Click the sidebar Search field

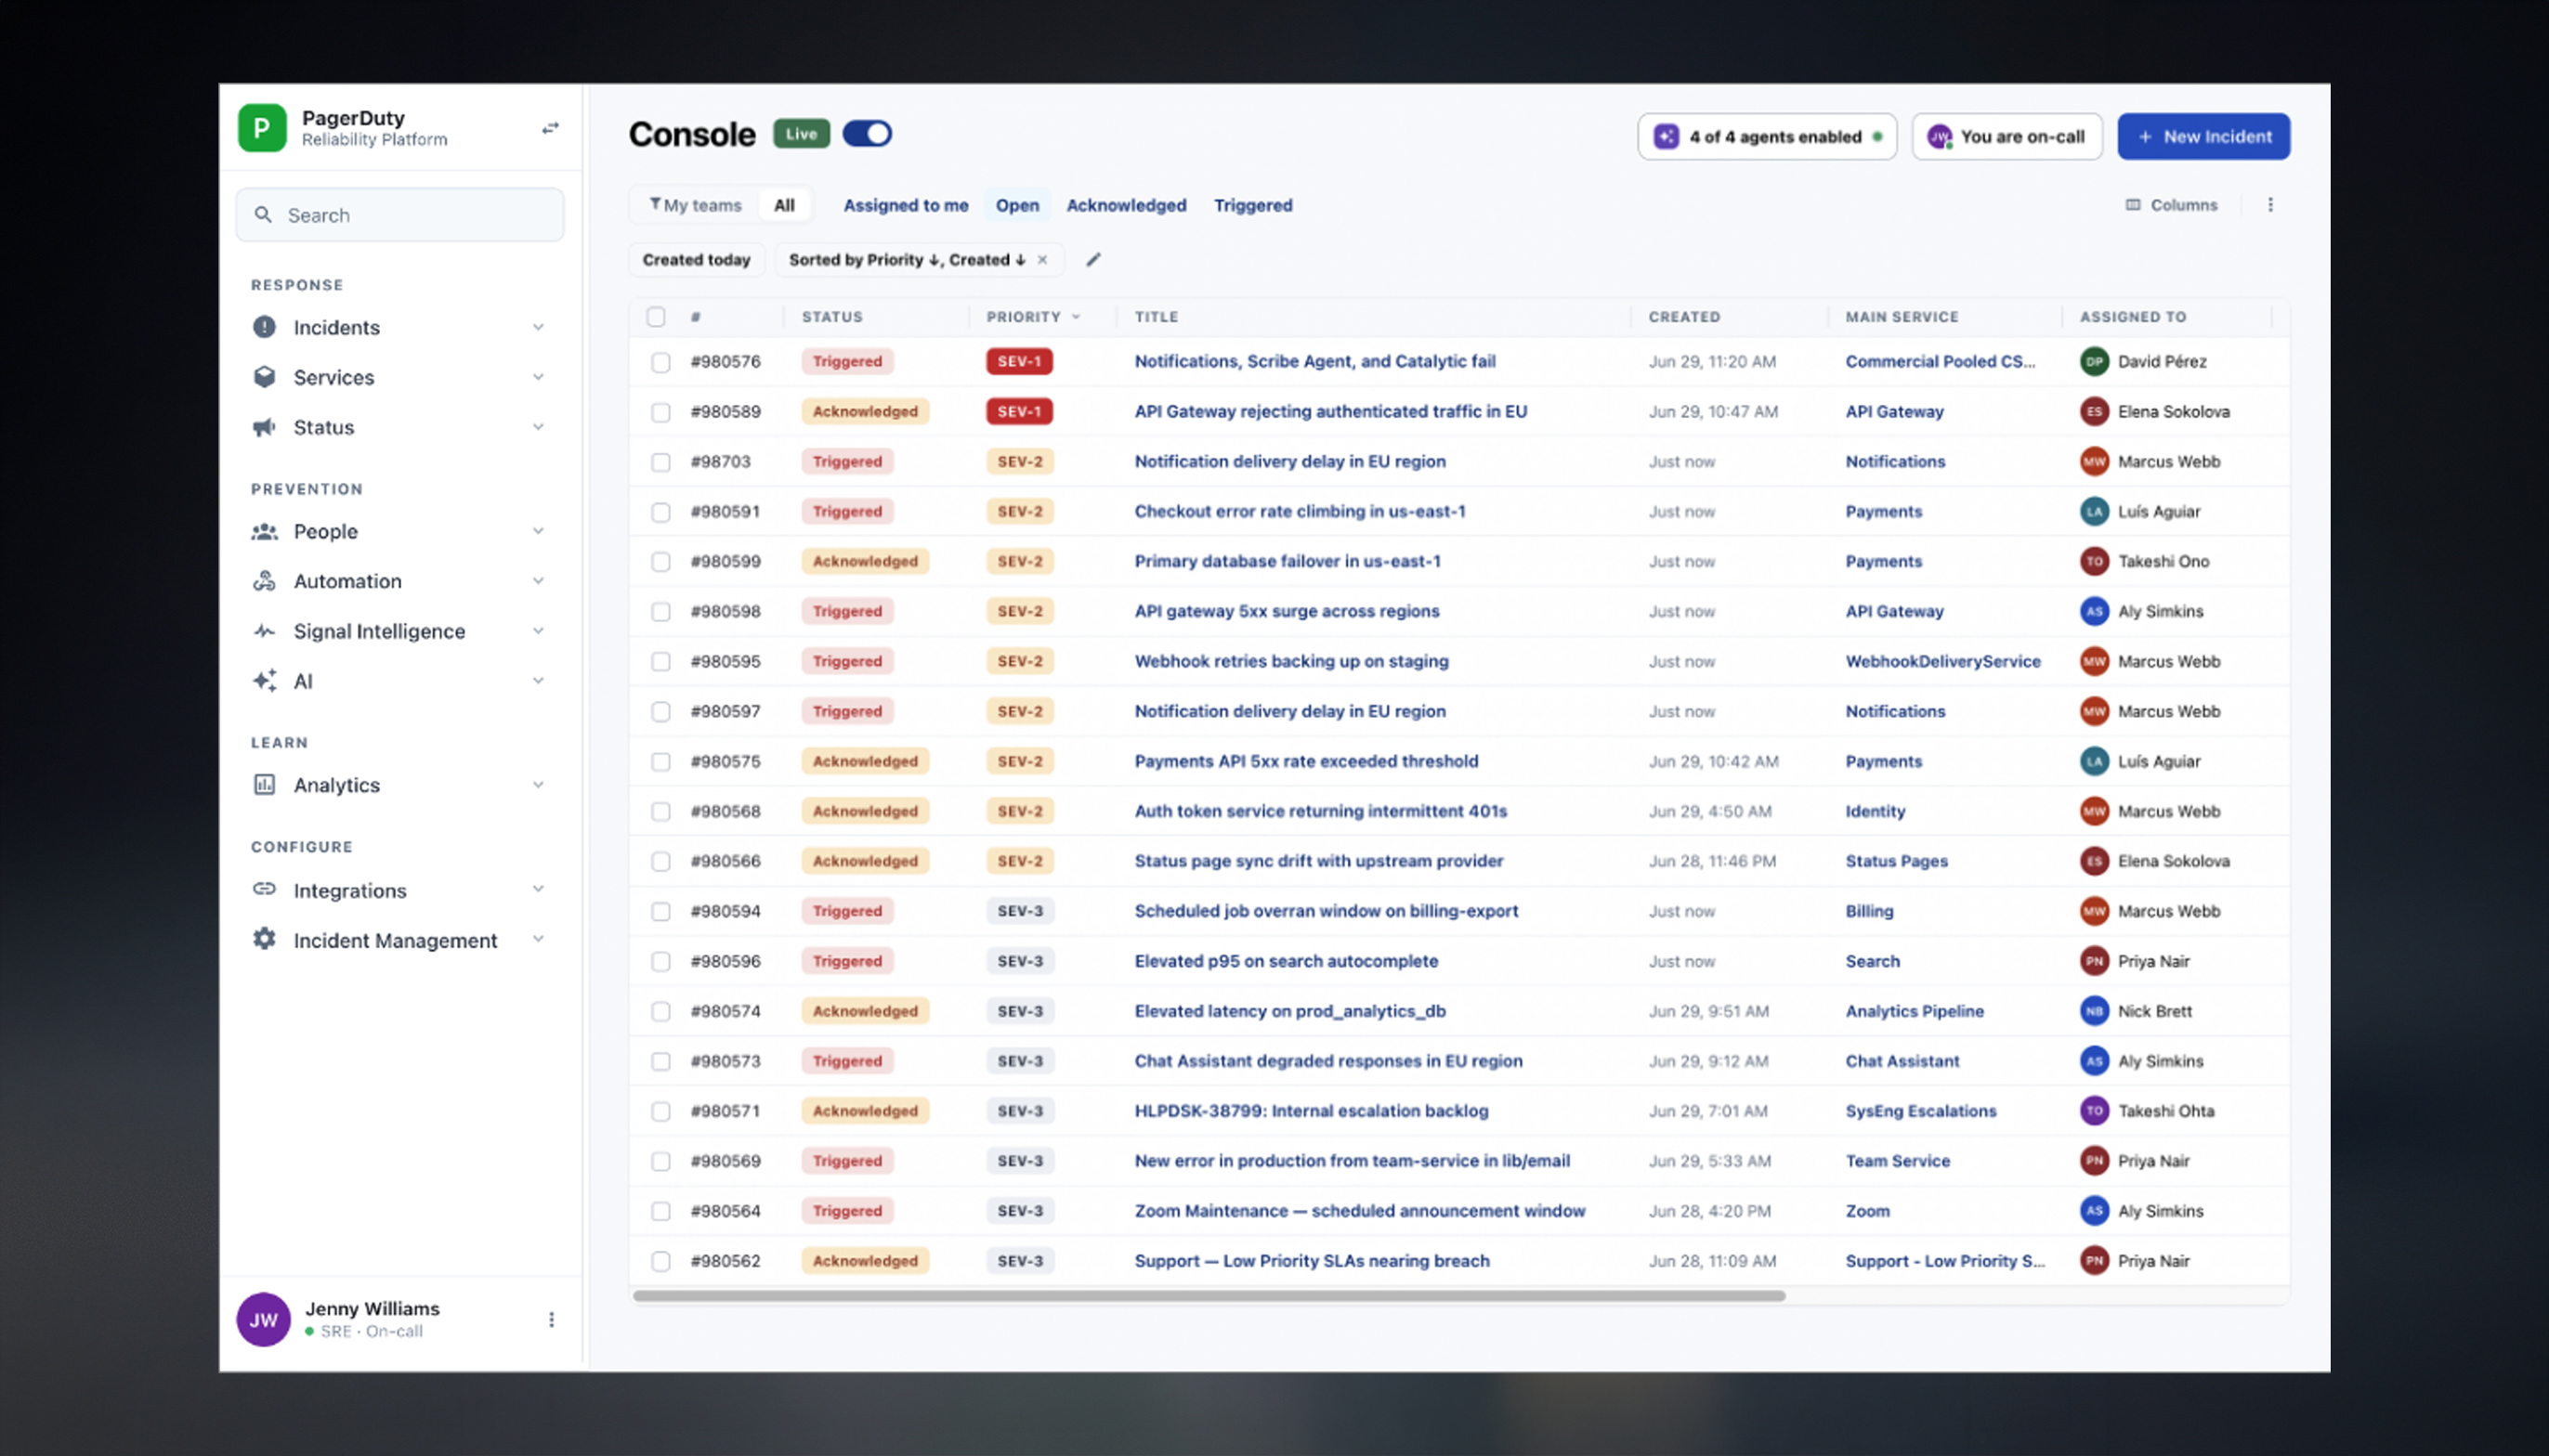[400, 215]
